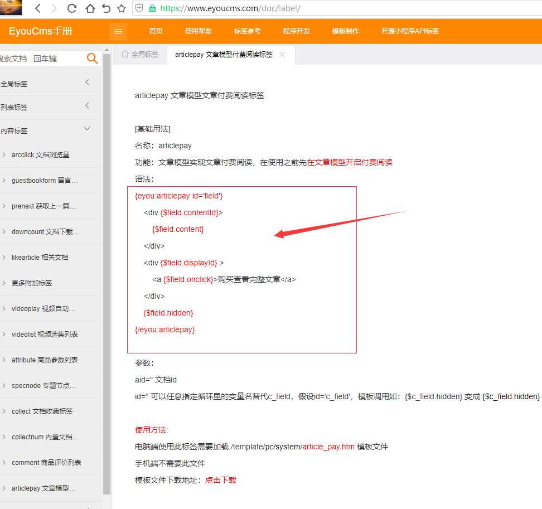Click the browser avatar thumbnail
The height and width of the screenshot is (509, 542).
coord(11,7)
